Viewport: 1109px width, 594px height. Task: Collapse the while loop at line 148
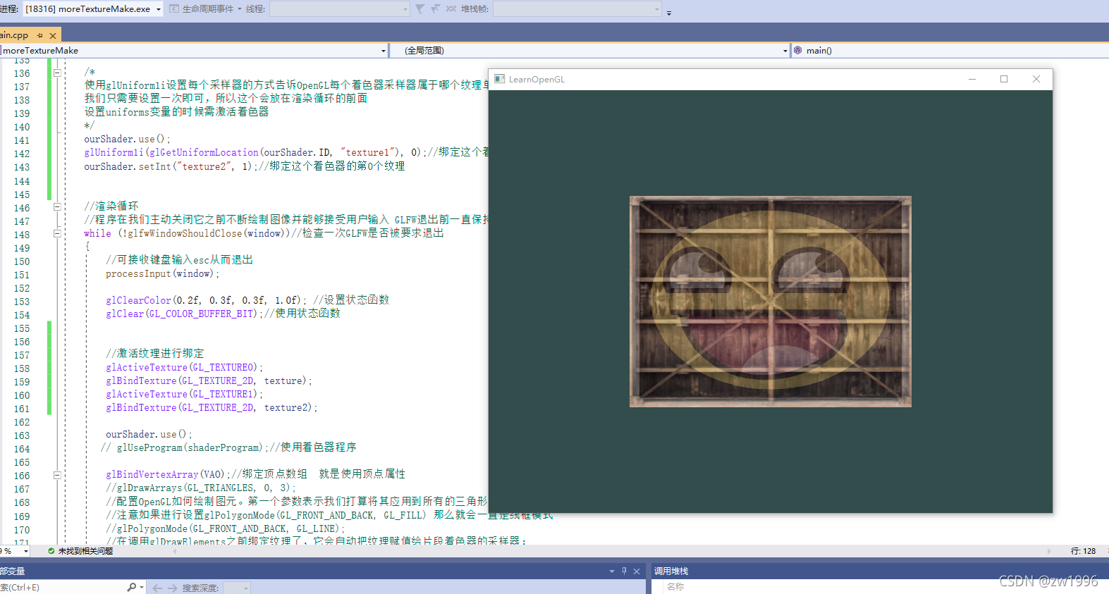point(58,233)
